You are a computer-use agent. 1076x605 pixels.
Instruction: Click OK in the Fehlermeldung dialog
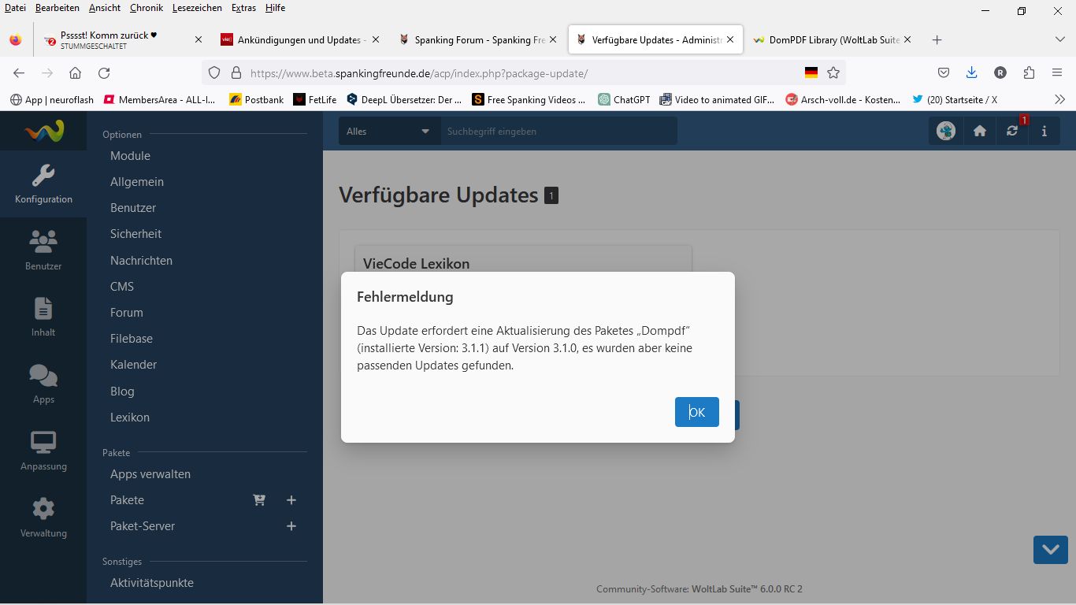tap(696, 412)
